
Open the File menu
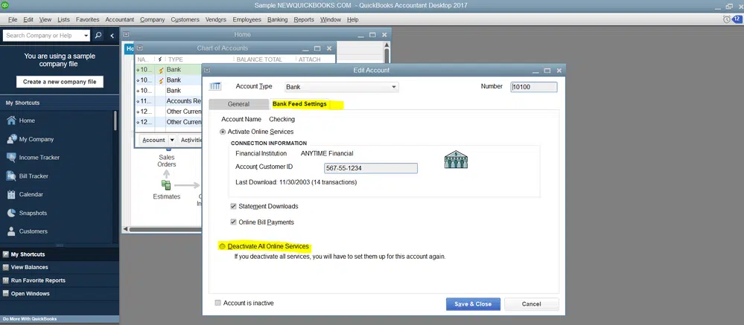point(13,19)
